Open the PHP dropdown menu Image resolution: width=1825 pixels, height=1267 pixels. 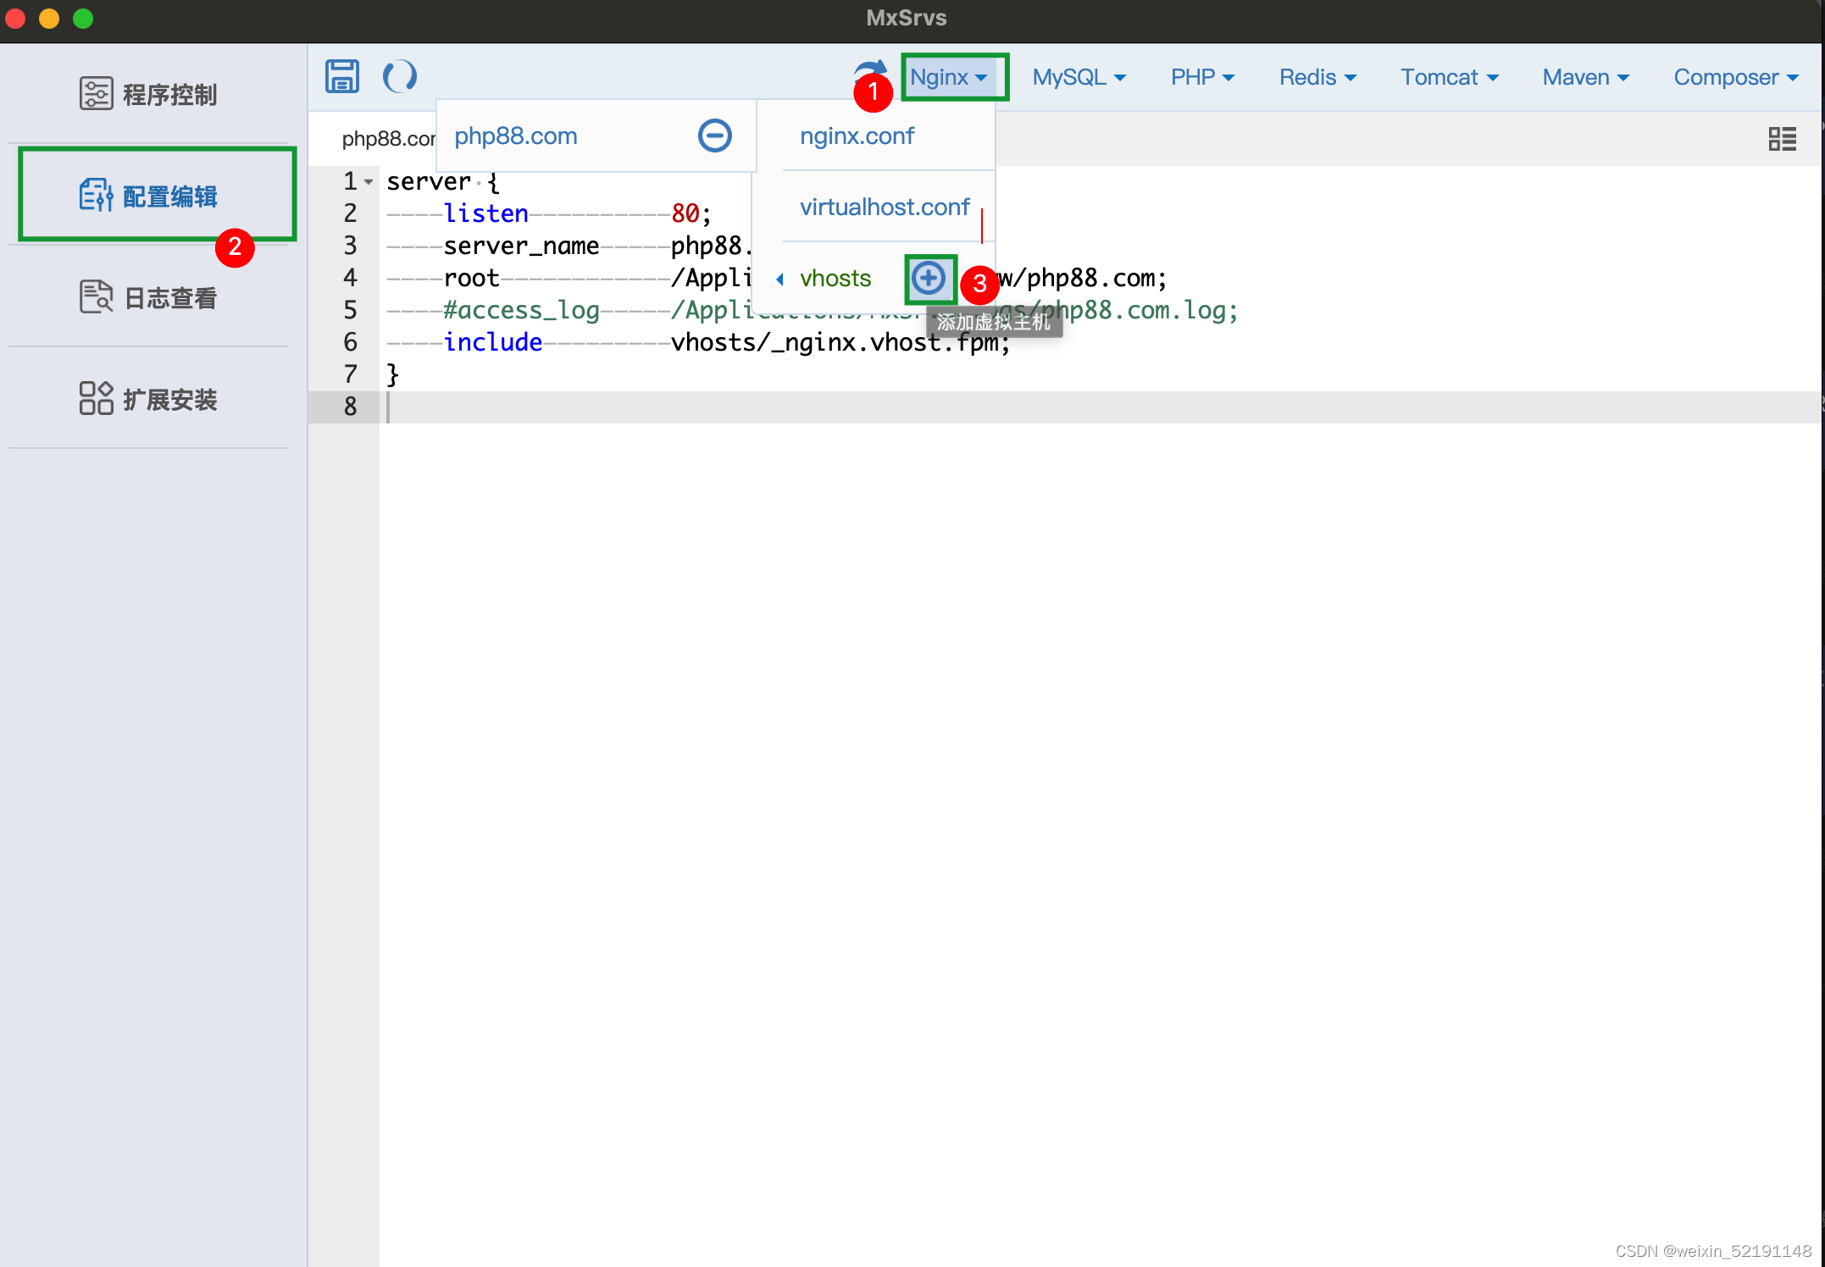(x=1201, y=77)
